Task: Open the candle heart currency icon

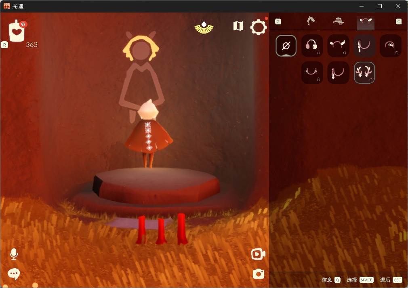Action: coord(17,31)
